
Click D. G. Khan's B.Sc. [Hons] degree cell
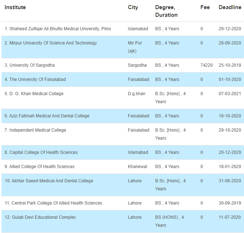tap(170, 98)
